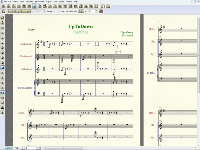Click the tempo value stepper arrows
This screenshot has height=150, width=200.
tap(97, 11)
